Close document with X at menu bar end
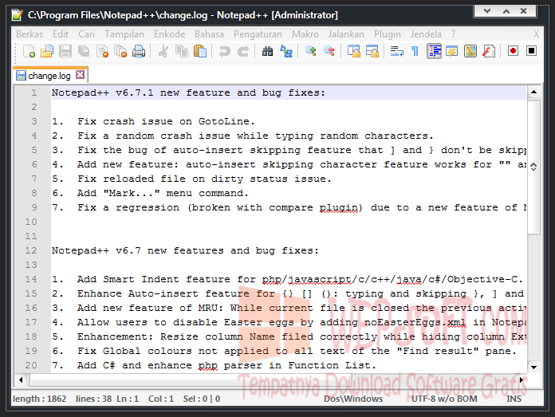The height and width of the screenshot is (417, 555). tap(536, 34)
